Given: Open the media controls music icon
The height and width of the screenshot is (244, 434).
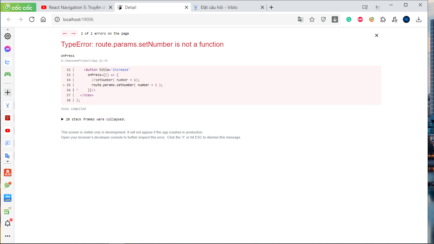Looking at the screenshot, I should (x=395, y=19).
